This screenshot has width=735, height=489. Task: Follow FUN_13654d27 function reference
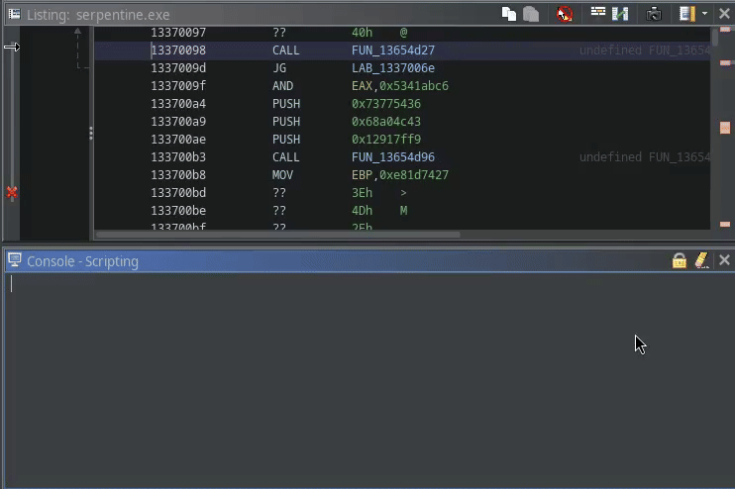pos(393,50)
